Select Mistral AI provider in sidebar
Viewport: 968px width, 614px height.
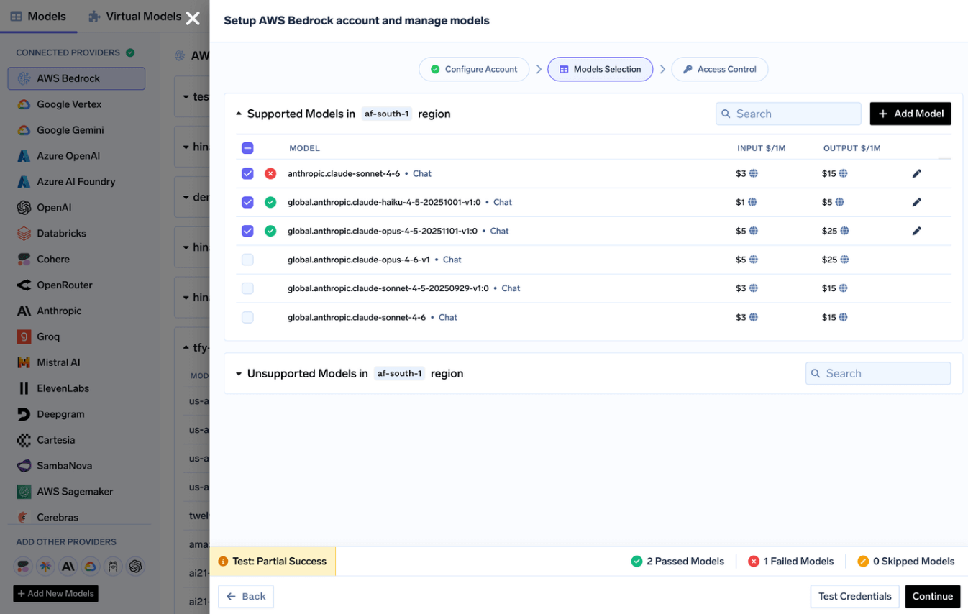tap(76, 362)
